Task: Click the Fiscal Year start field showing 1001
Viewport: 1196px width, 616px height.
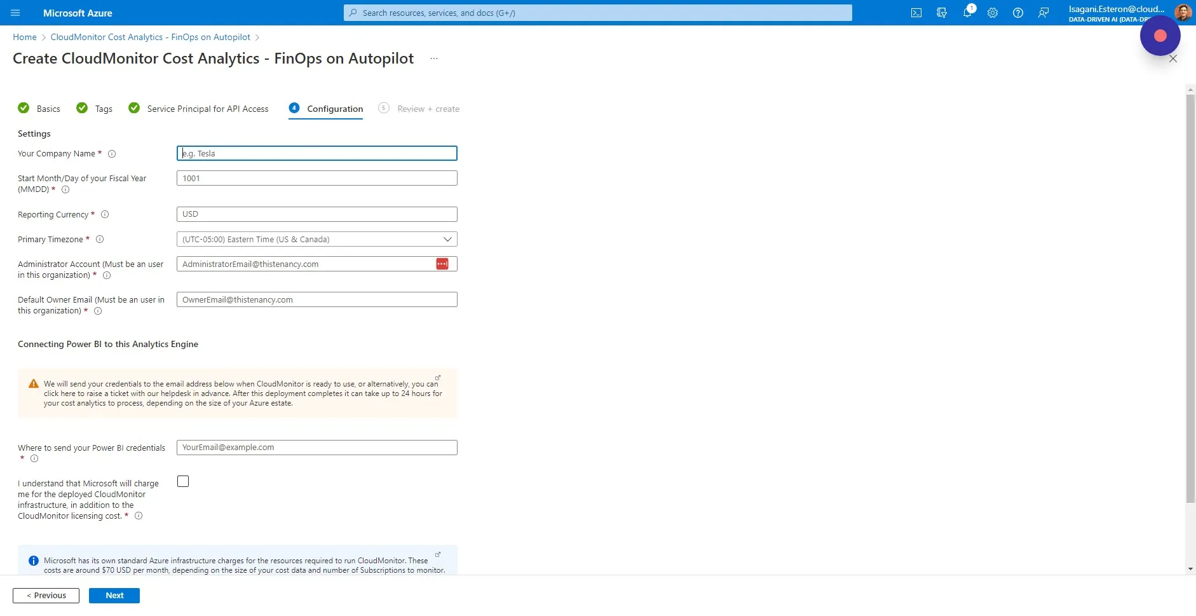Action: (317, 178)
